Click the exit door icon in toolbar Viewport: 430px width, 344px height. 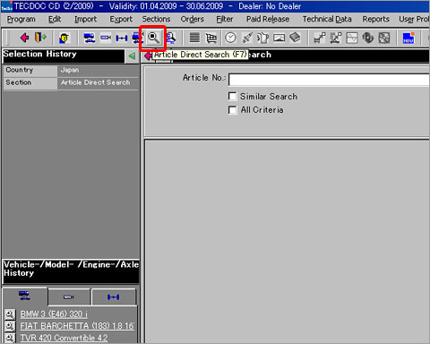click(x=40, y=38)
